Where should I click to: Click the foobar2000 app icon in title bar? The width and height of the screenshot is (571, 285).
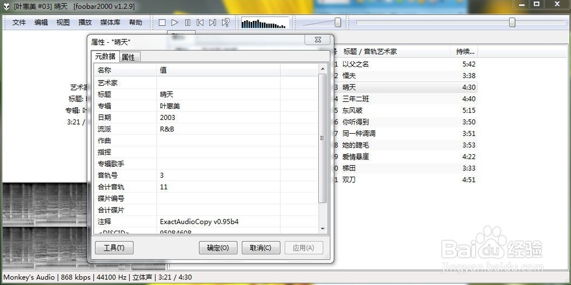6,6
